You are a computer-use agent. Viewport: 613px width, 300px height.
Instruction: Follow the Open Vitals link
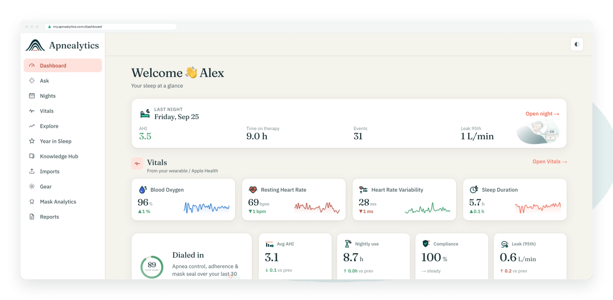549,161
